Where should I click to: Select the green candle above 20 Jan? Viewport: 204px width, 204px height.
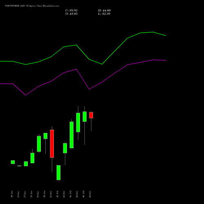13,162
